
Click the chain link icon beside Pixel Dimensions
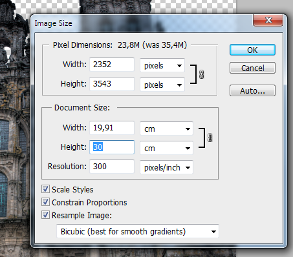pos(201,74)
